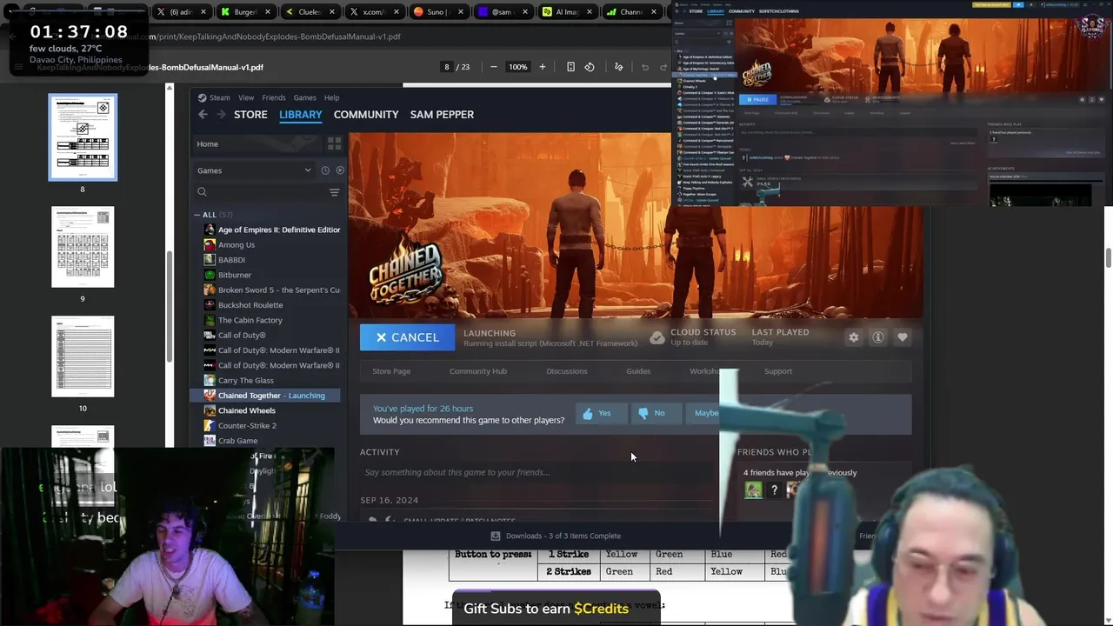Open the Community Hub link

(478, 371)
